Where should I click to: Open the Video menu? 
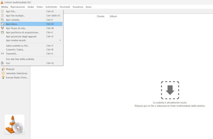40,7
